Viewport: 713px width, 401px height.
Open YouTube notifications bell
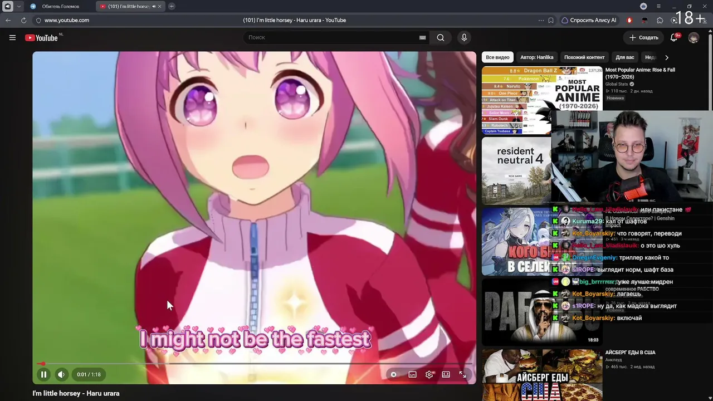click(x=674, y=37)
